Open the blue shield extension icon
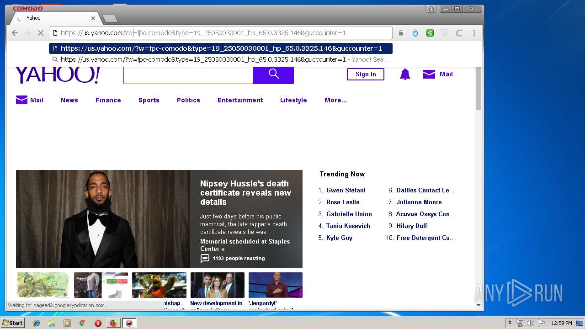The width and height of the screenshot is (585, 329). coord(415,33)
